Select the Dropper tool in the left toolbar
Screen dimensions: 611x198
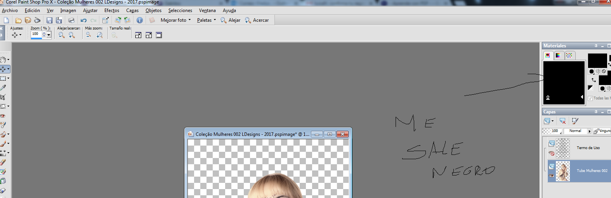coord(3,88)
